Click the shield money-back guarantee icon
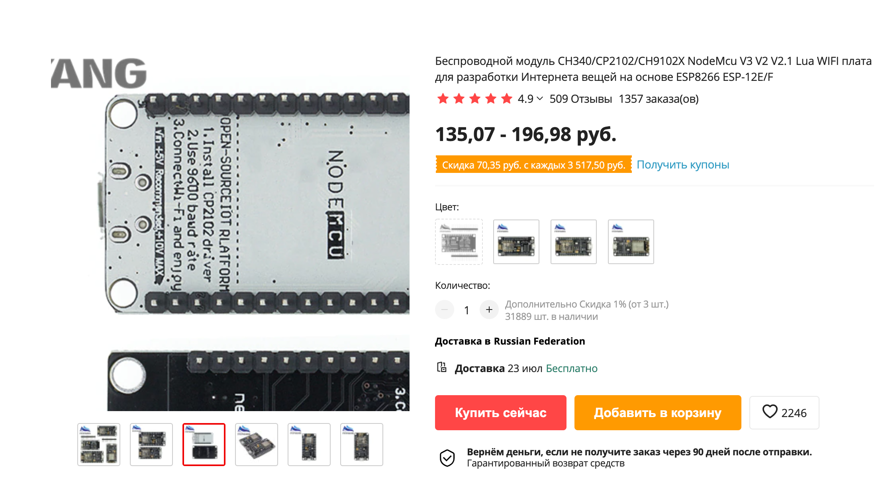 [x=447, y=458]
